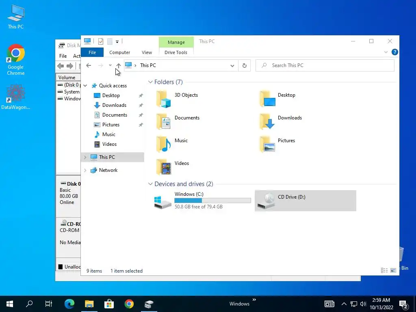
Task: Click the New folder quick access toolbar icon
Action: (110, 41)
